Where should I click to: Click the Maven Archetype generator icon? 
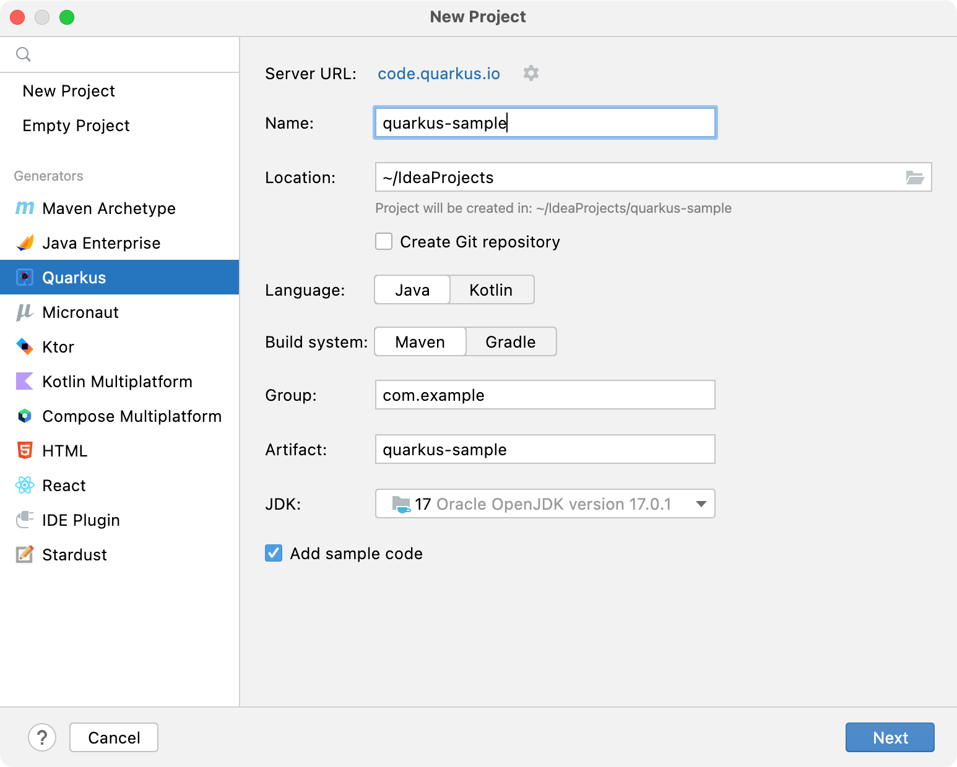[x=25, y=208]
